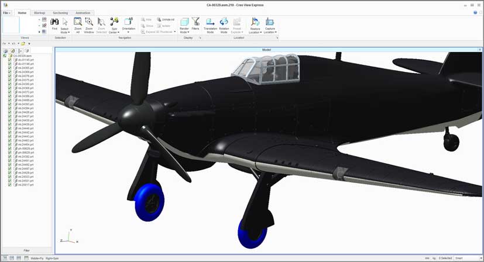Click the second layout icon in status bar
The image size is (484, 262).
tap(12, 258)
